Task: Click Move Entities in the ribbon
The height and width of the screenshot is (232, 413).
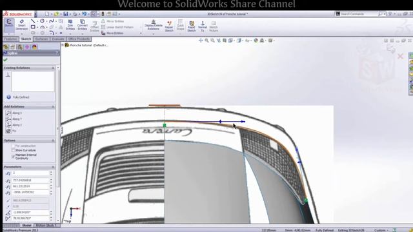Action: pos(112,33)
